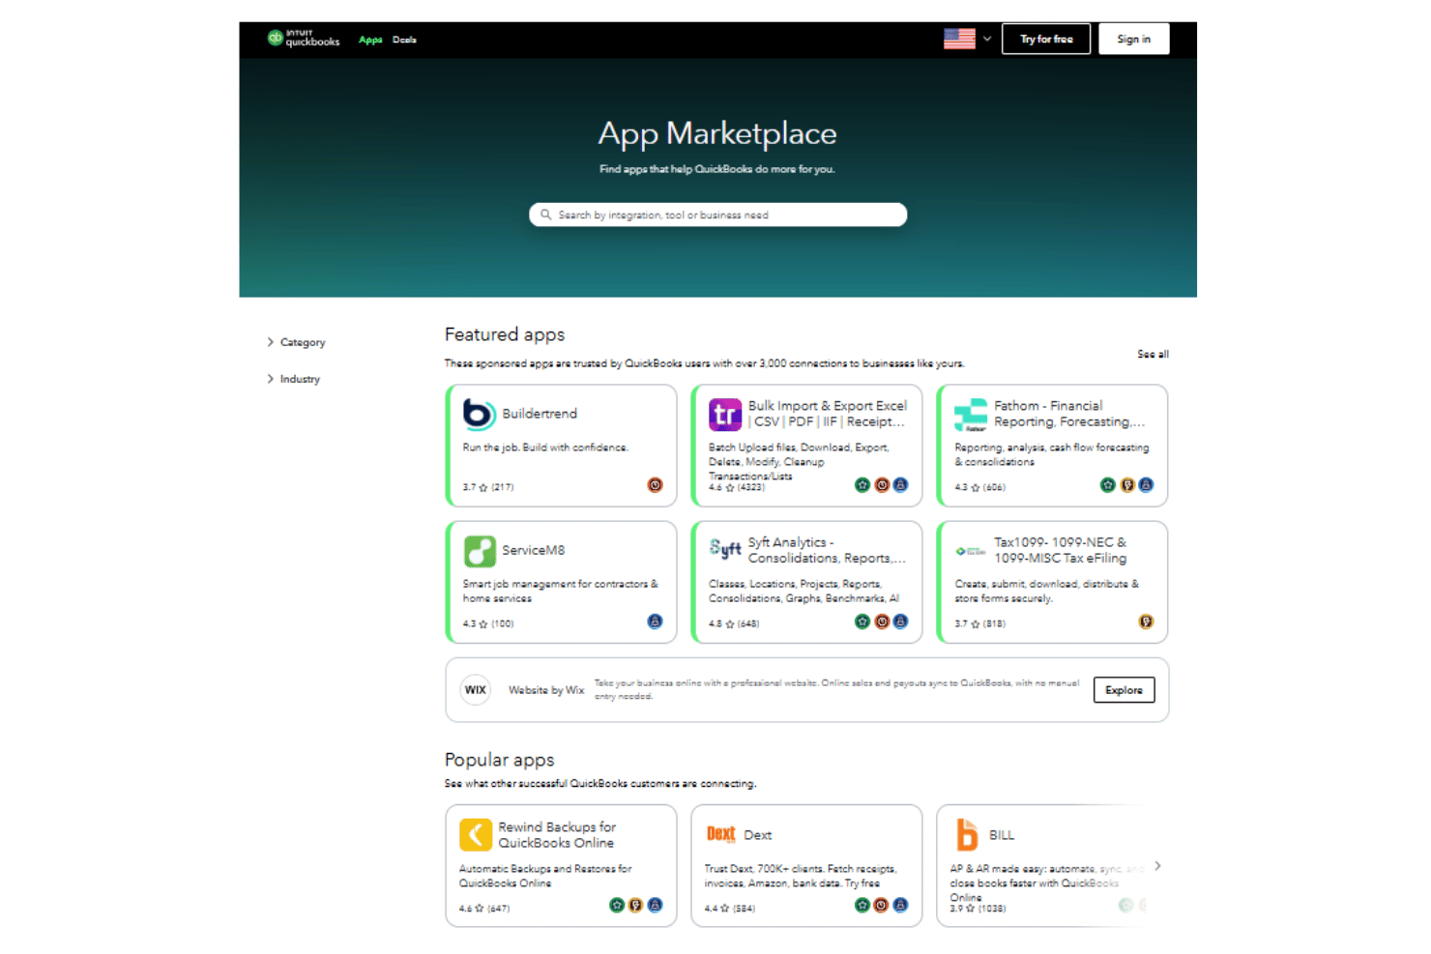Click the search magnifier icon
1431x954 pixels.
(545, 215)
